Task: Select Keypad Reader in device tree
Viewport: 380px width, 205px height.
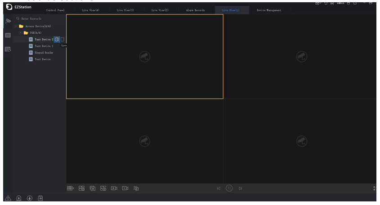Action: tap(44, 53)
